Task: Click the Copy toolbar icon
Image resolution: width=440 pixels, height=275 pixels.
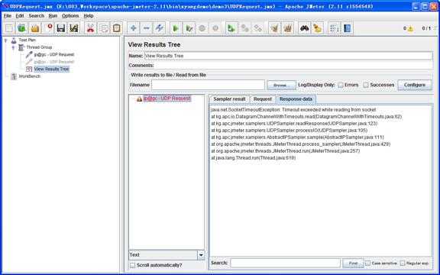Action: pos(104,28)
